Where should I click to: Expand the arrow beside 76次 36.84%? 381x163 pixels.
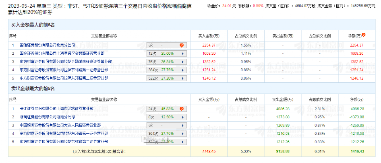click(182, 62)
